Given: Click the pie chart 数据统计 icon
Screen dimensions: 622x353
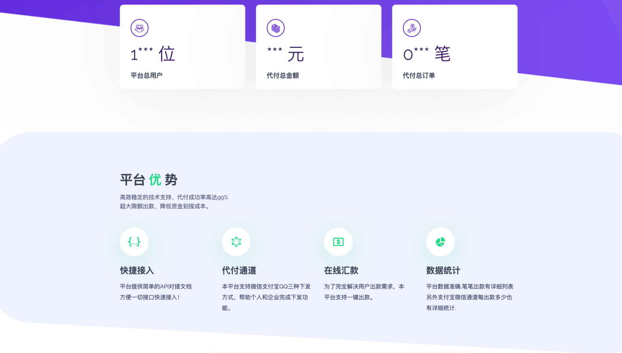Looking at the screenshot, I should [x=440, y=242].
